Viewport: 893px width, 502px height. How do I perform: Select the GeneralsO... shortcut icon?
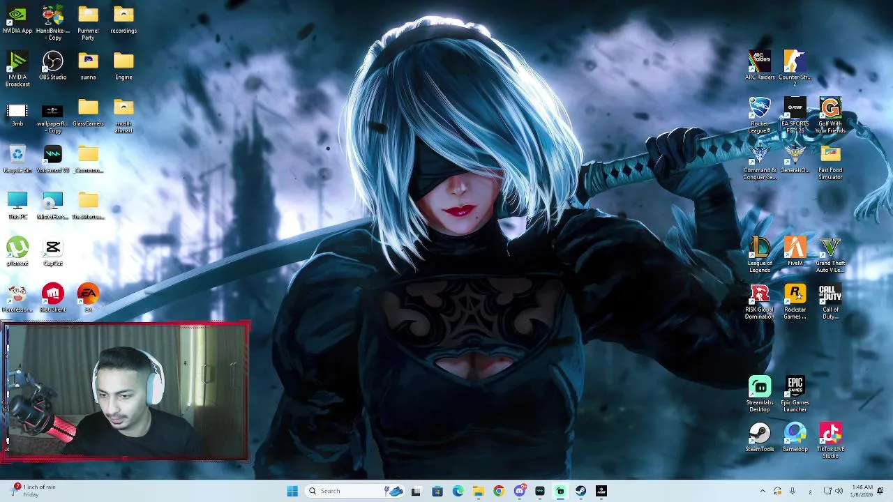click(x=795, y=160)
